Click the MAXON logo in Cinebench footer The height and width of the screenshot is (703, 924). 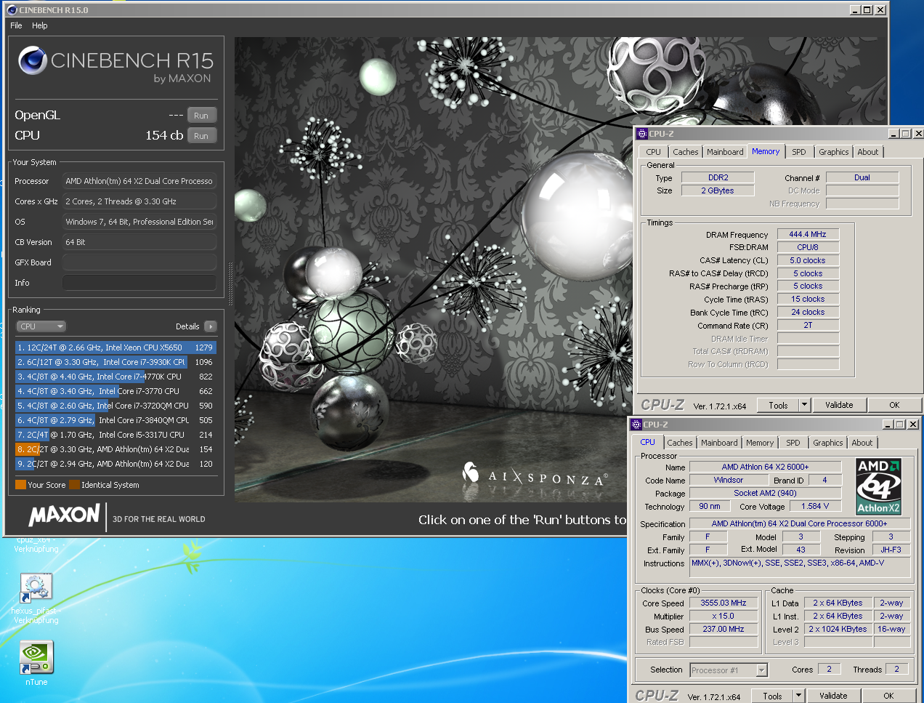(64, 515)
